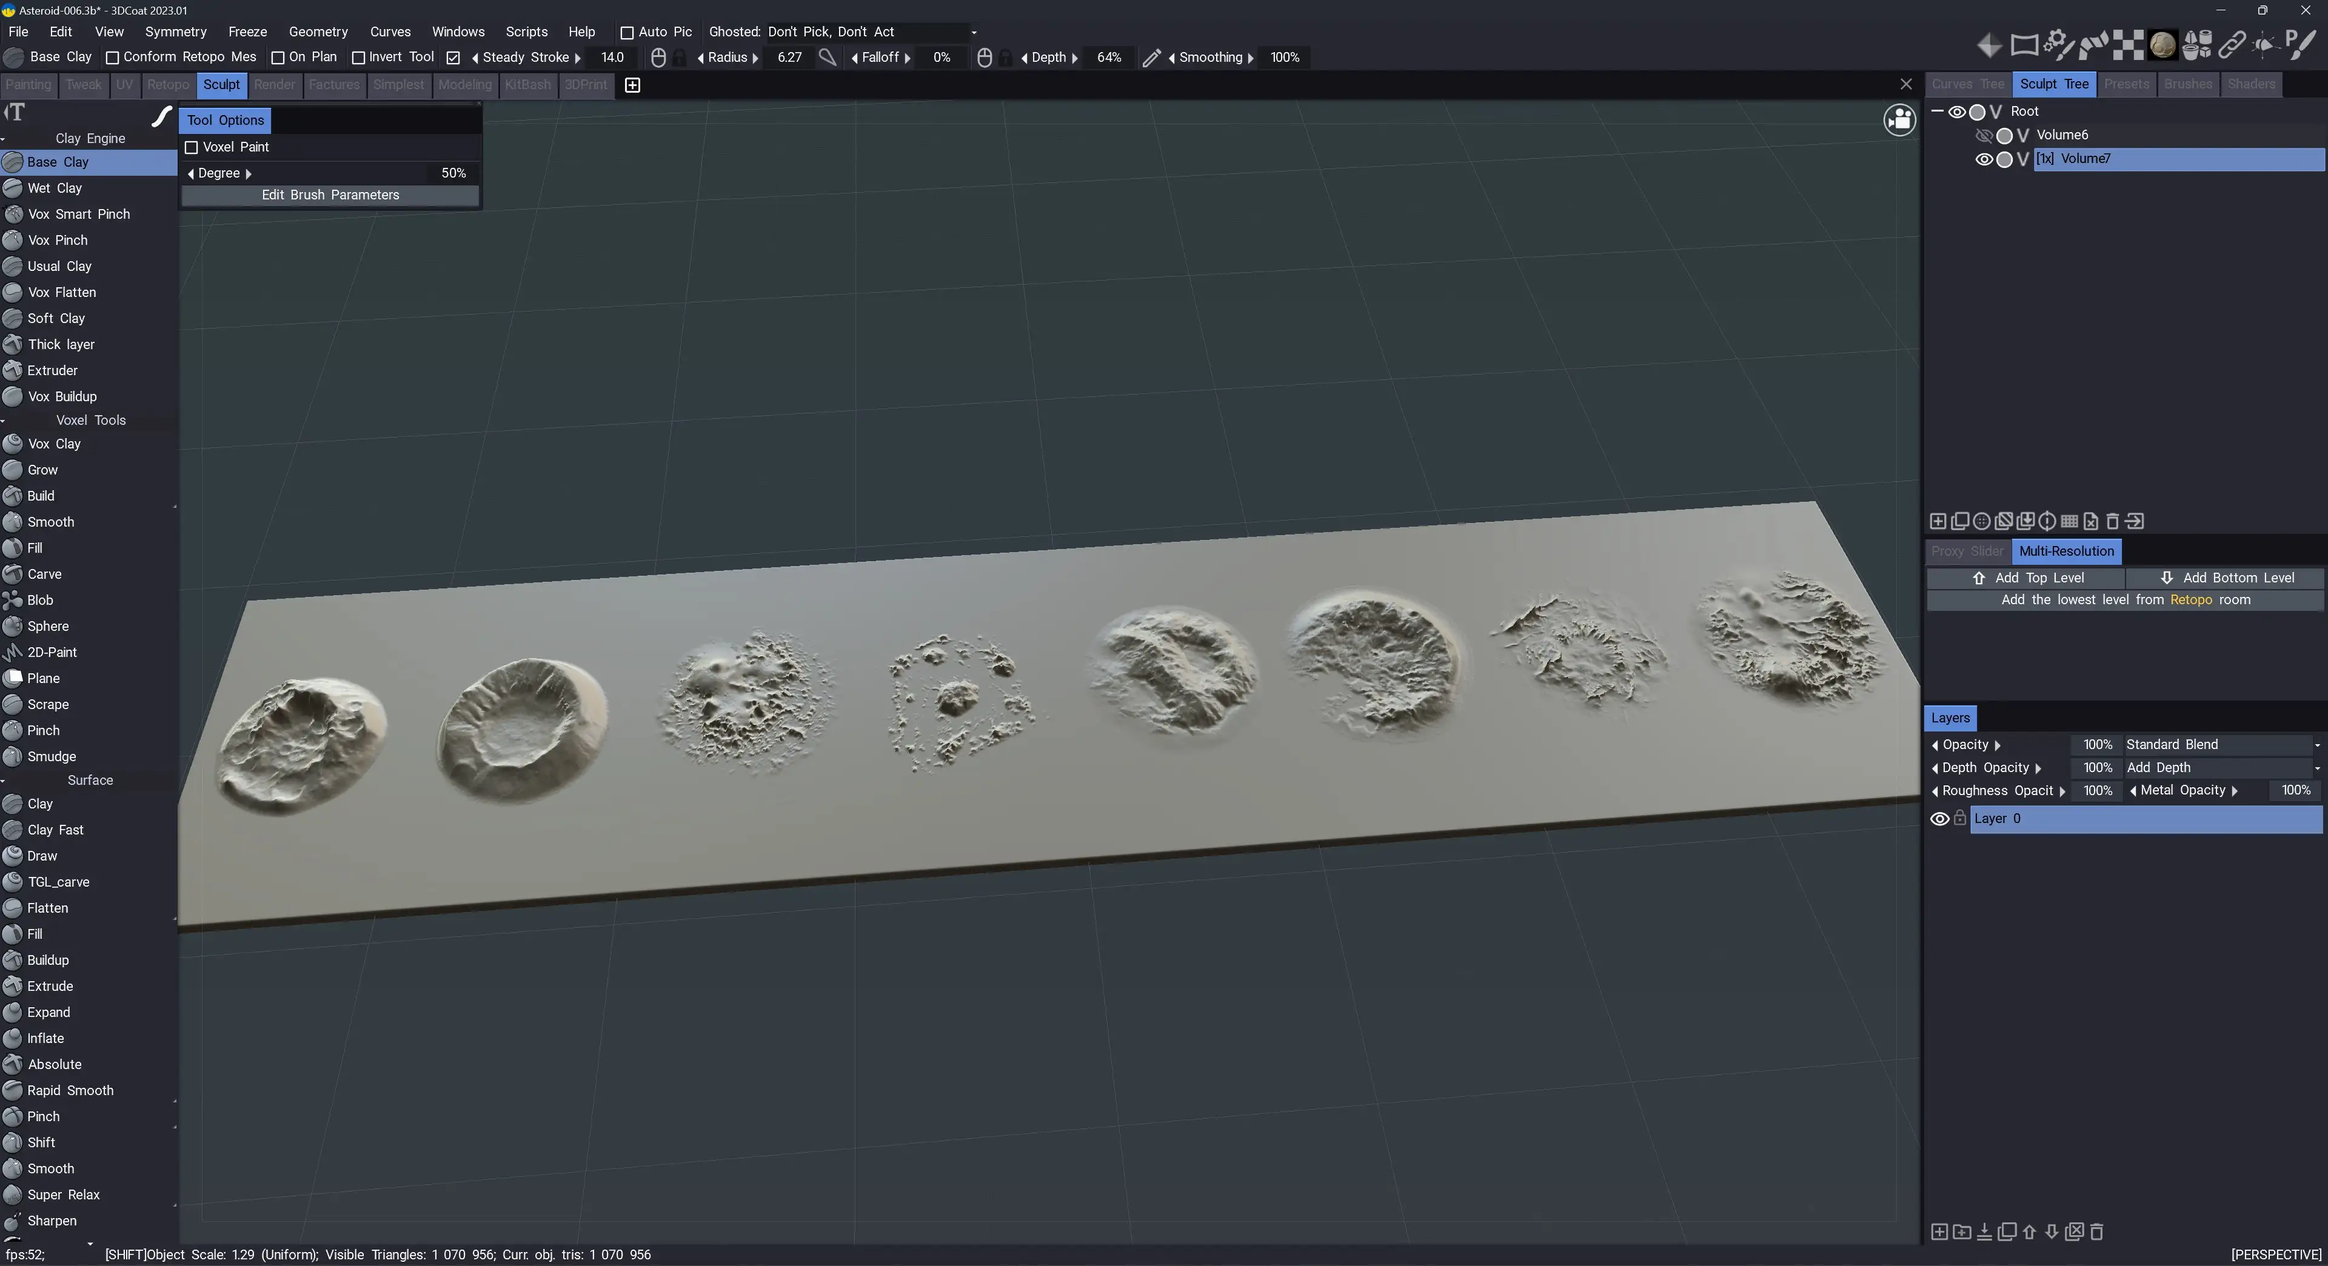Enable the On Plane checkbox
The width and height of the screenshot is (2328, 1266).
(278, 58)
